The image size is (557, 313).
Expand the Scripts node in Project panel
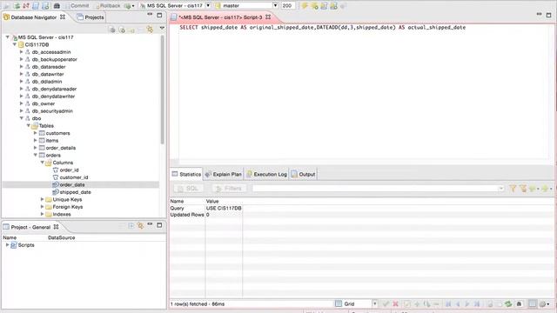pyautogui.click(x=8, y=245)
